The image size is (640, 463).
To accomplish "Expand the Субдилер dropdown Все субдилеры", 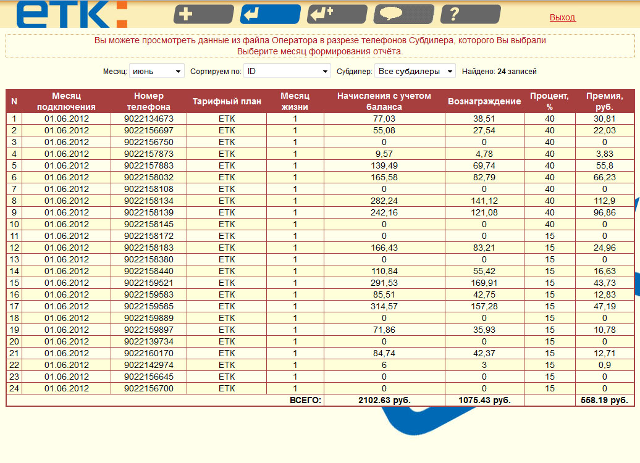I will (415, 71).
